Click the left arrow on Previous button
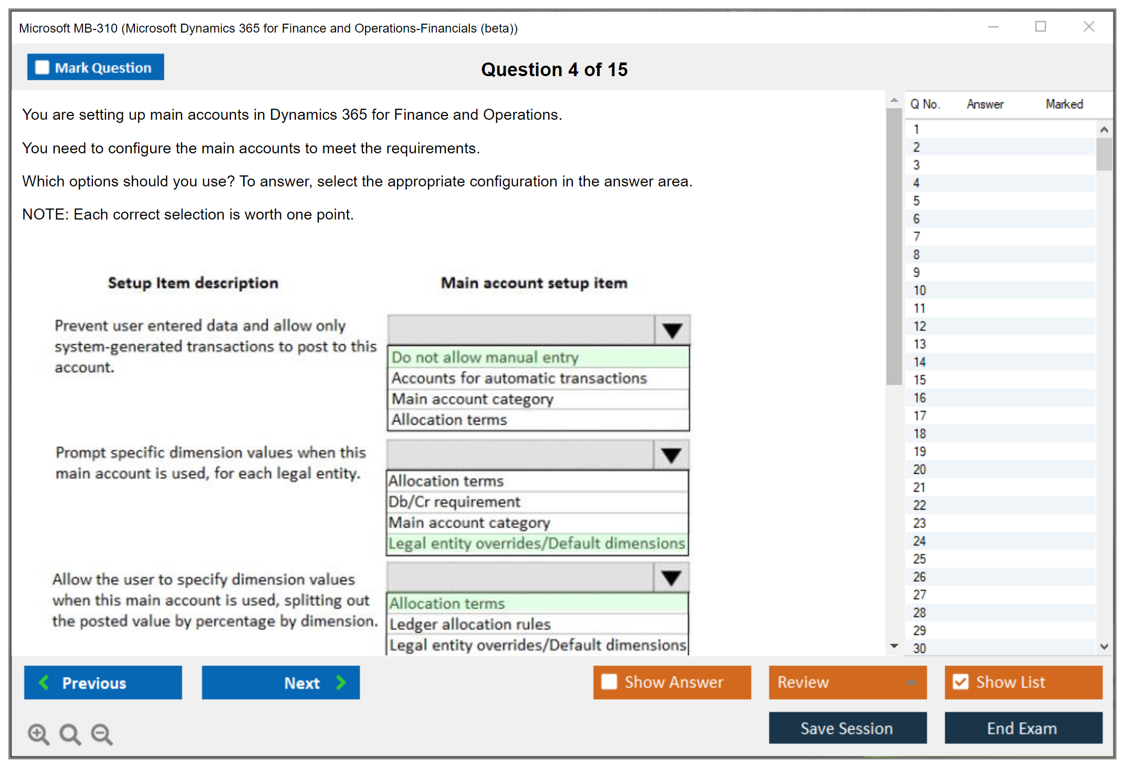 coord(44,682)
